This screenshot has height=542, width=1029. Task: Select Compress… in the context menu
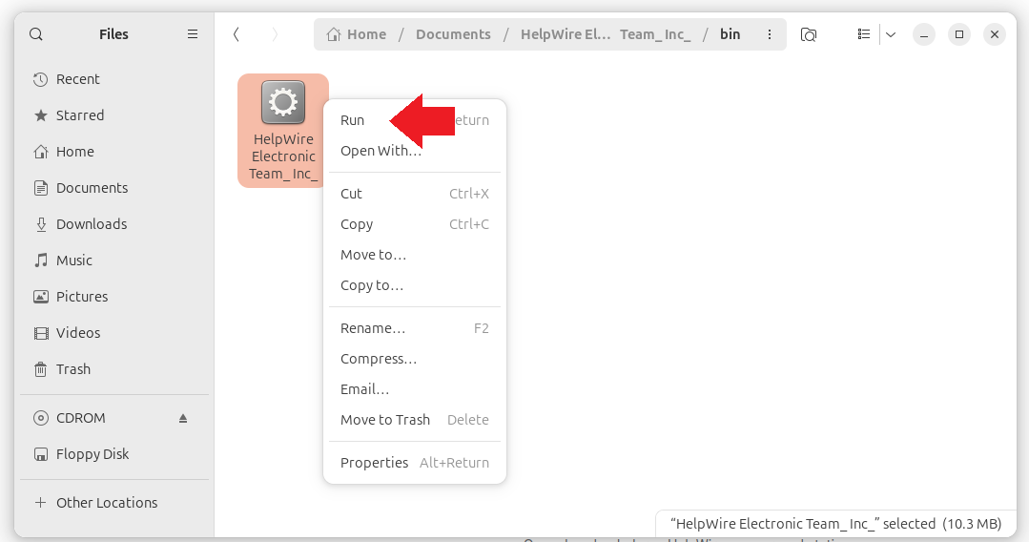pos(415,359)
